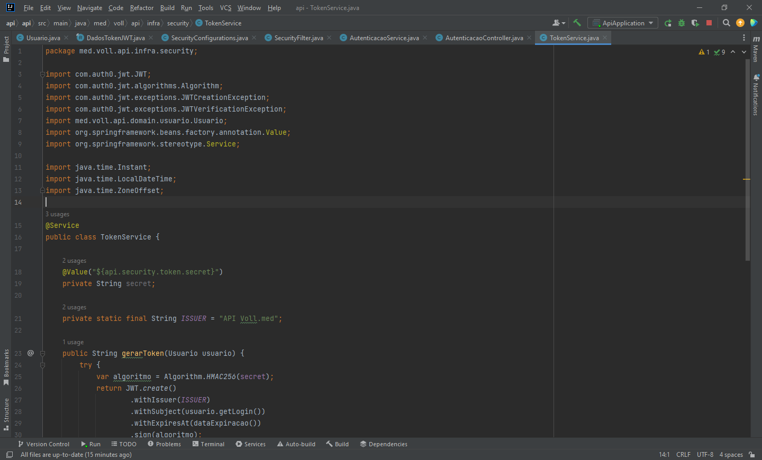
Task: Switch to the AutenticacaoService.java tab
Action: (x=384, y=38)
